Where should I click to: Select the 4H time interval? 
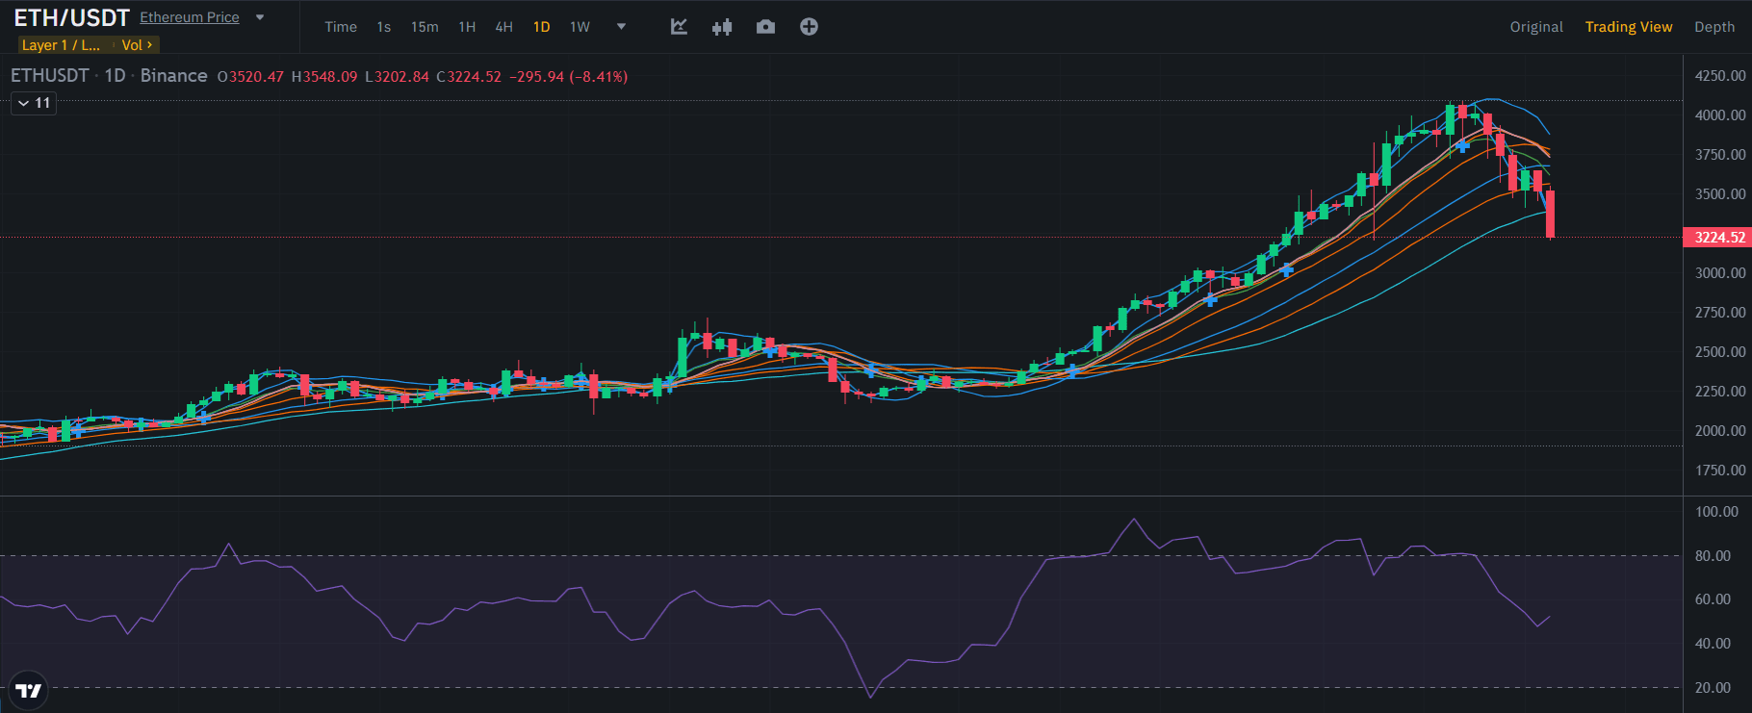pos(503,27)
